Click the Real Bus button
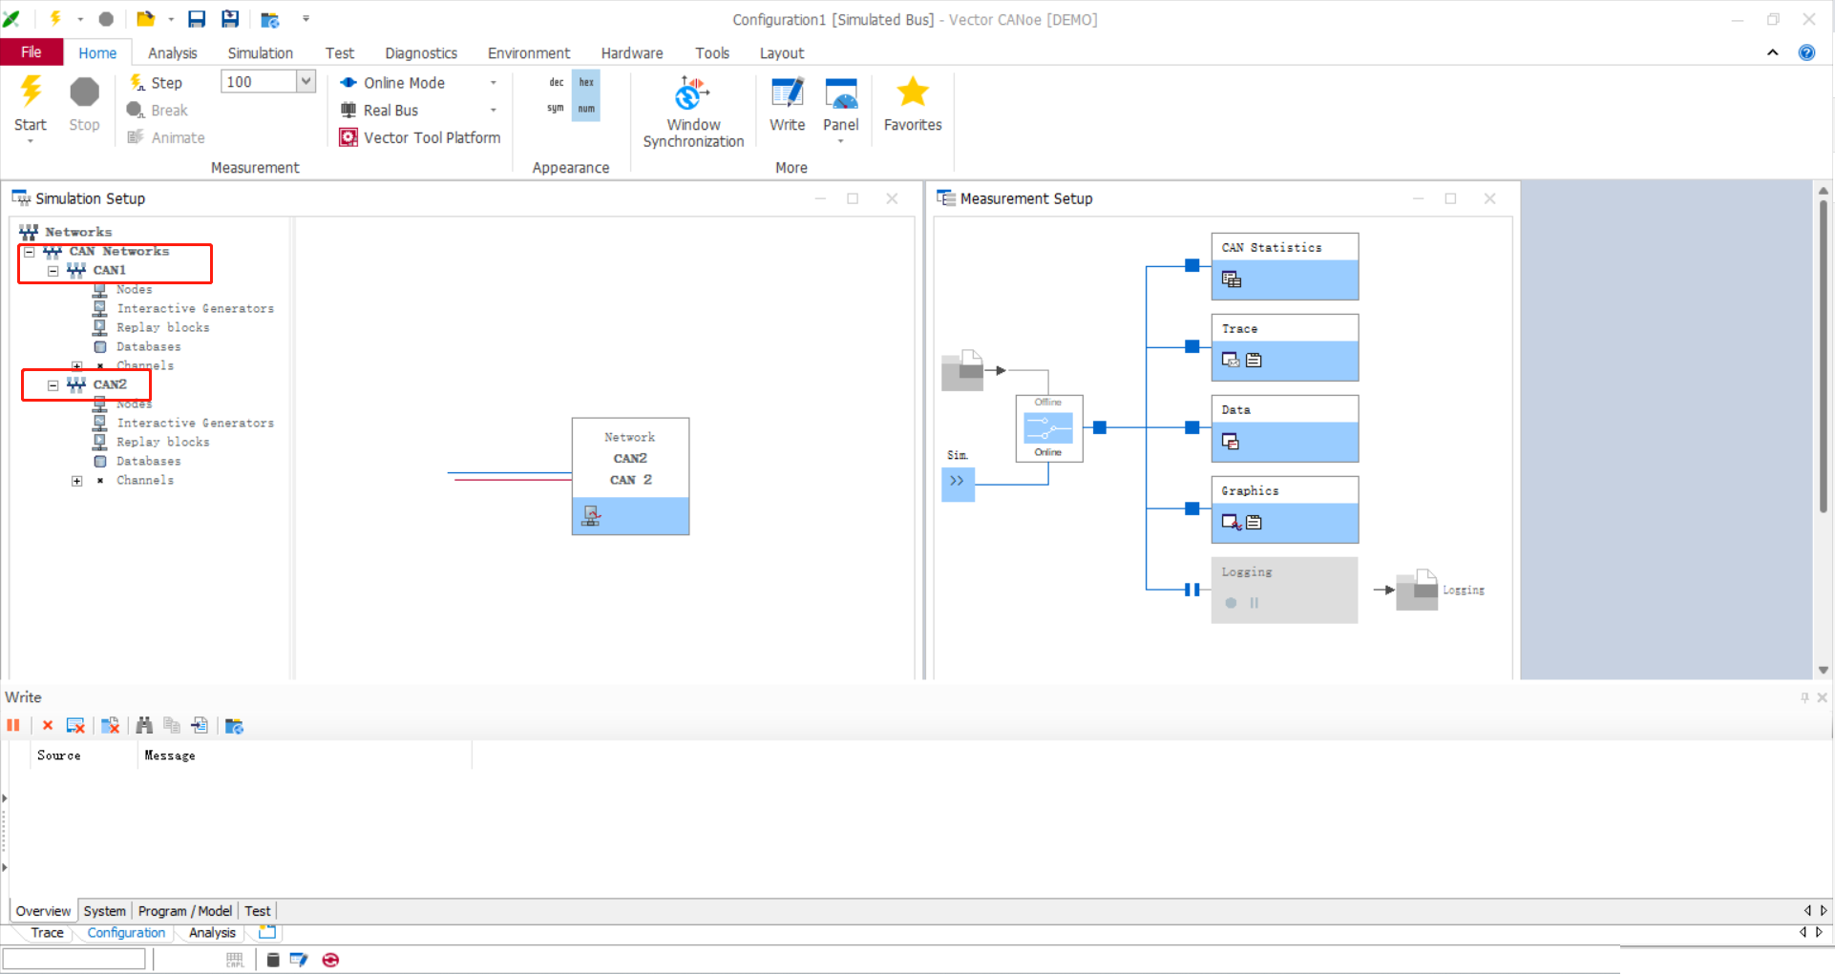This screenshot has height=974, width=1835. click(380, 111)
